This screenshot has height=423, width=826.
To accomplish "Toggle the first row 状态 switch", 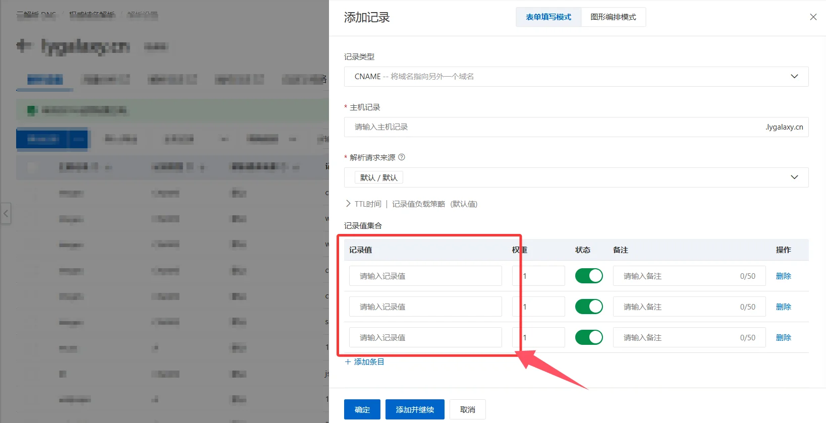I will 589,276.
